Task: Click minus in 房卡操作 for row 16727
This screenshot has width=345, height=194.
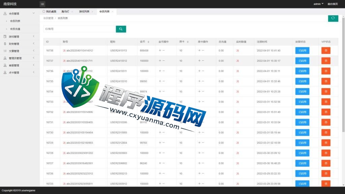Action: (x=203, y=163)
